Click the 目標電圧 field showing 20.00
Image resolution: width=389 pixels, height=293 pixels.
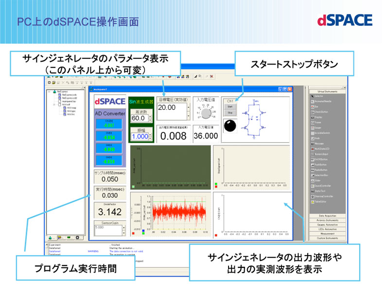(x=172, y=112)
